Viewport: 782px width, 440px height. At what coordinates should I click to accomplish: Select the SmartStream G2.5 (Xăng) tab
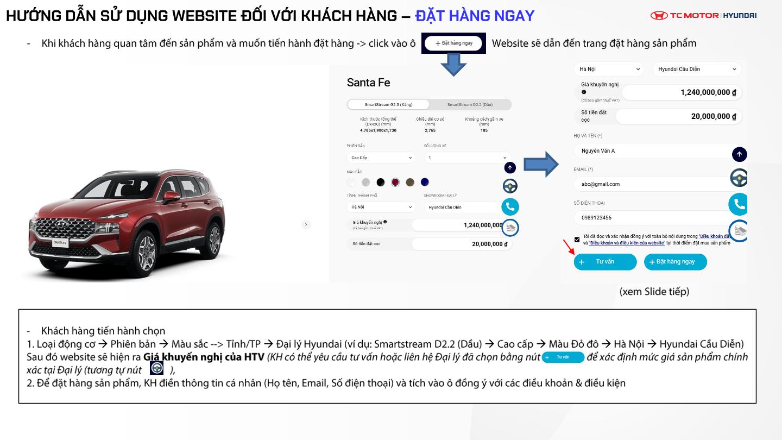tap(388, 104)
